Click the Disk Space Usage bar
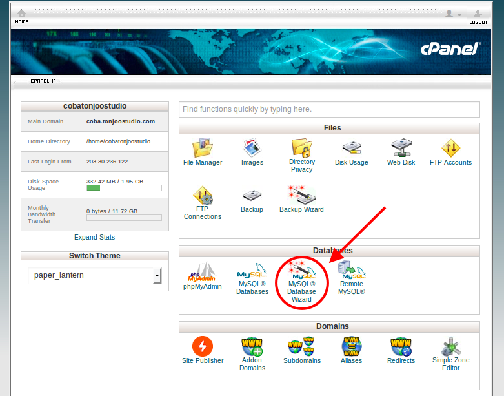The width and height of the screenshot is (504, 396). (124, 188)
